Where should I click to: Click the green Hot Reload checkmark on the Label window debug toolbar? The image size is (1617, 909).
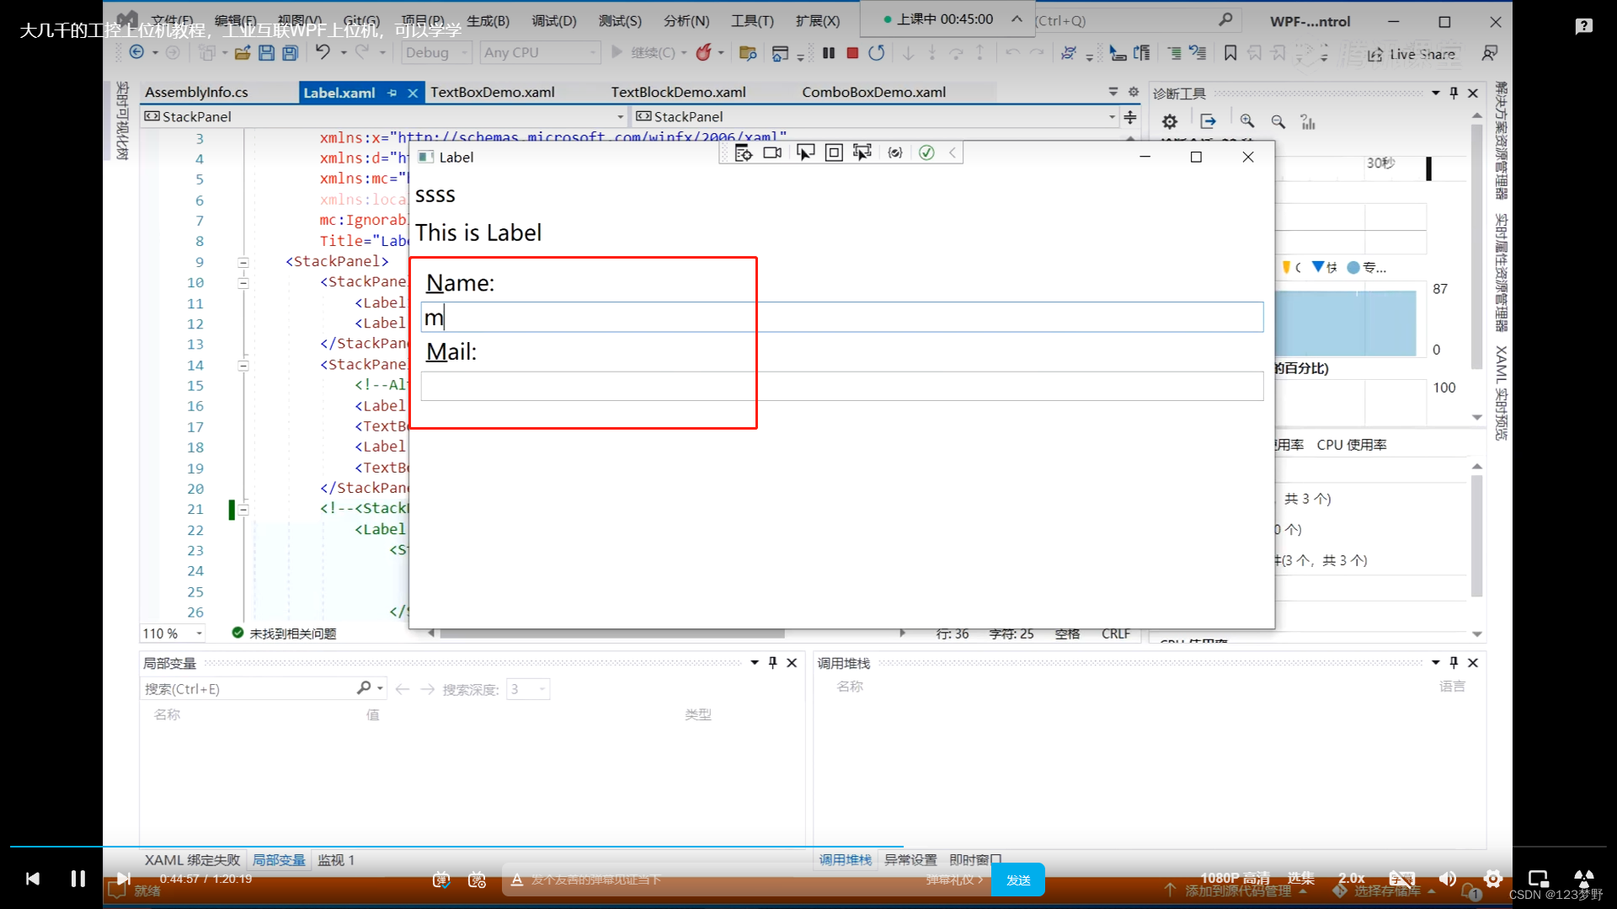pos(926,152)
